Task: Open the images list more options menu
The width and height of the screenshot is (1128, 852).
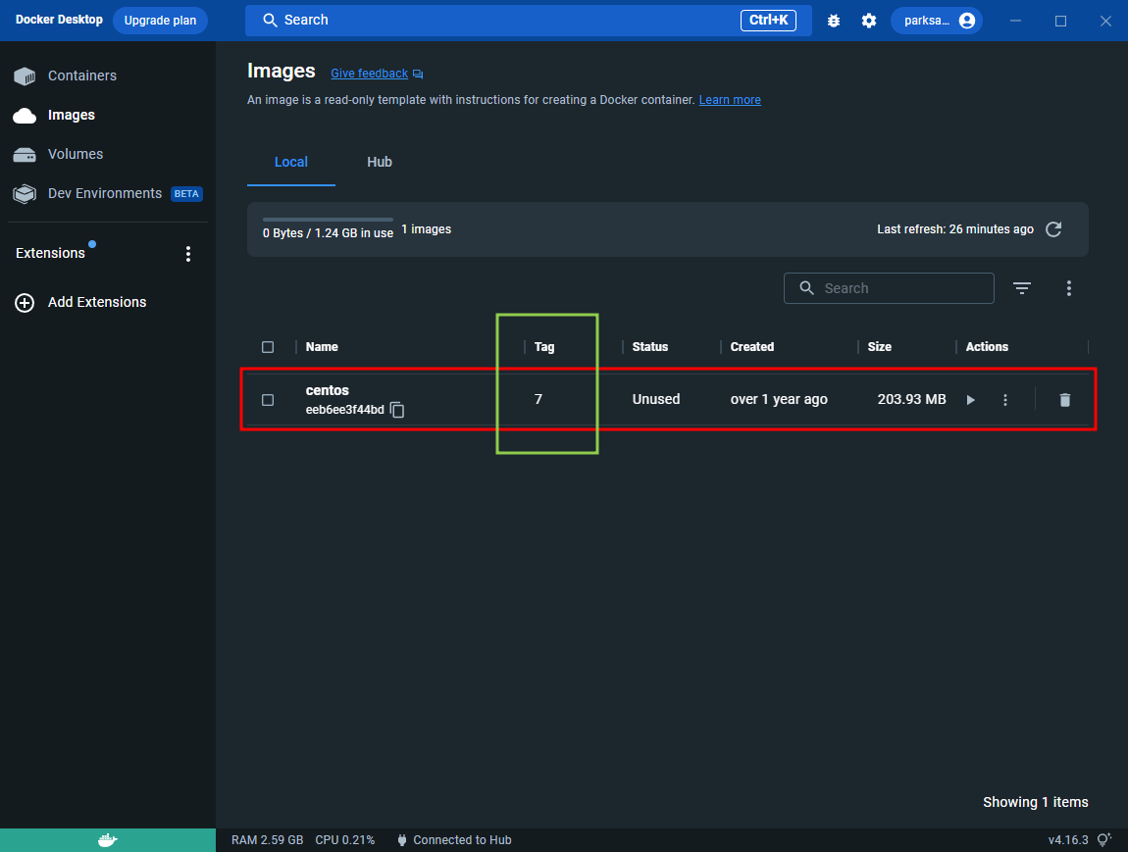Action: [x=1068, y=288]
